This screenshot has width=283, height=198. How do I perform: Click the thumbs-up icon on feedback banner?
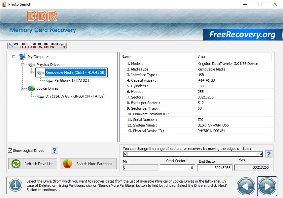click(11, 45)
